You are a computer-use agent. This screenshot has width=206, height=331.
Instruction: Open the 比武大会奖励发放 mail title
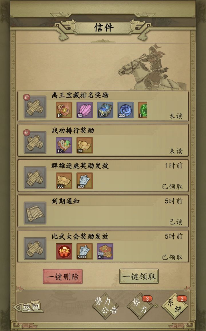[80, 236]
